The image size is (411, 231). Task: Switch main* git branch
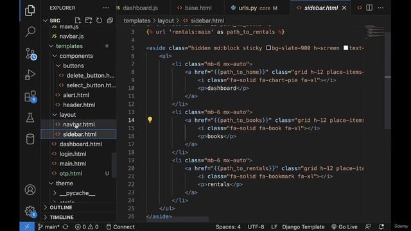click(x=49, y=227)
